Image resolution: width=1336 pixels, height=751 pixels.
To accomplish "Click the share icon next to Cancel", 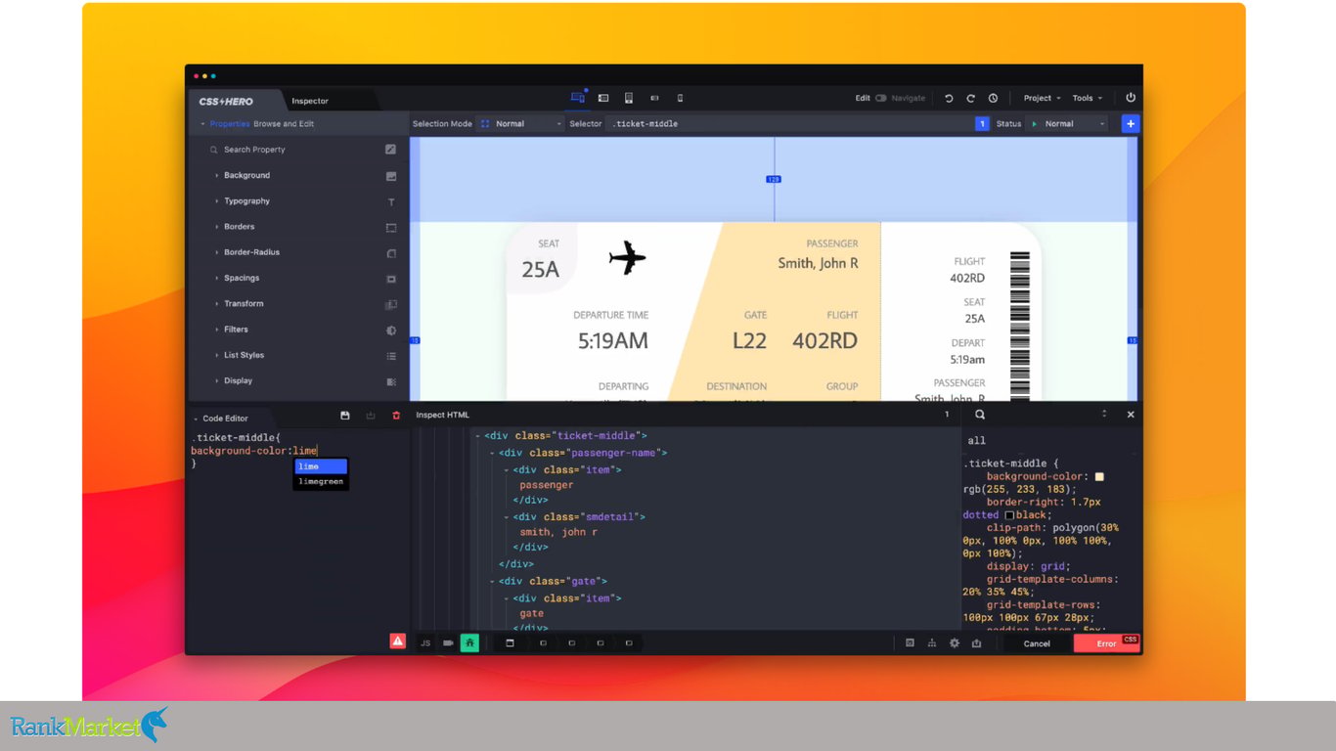I will click(977, 643).
